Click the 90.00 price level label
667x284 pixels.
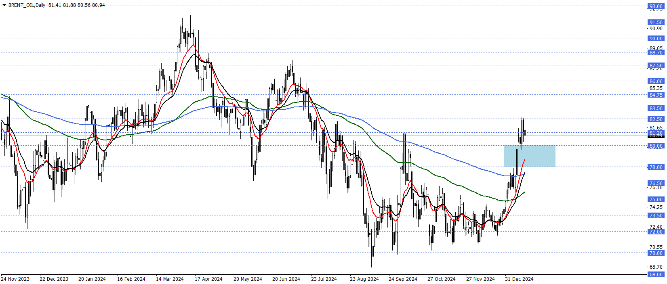656,38
